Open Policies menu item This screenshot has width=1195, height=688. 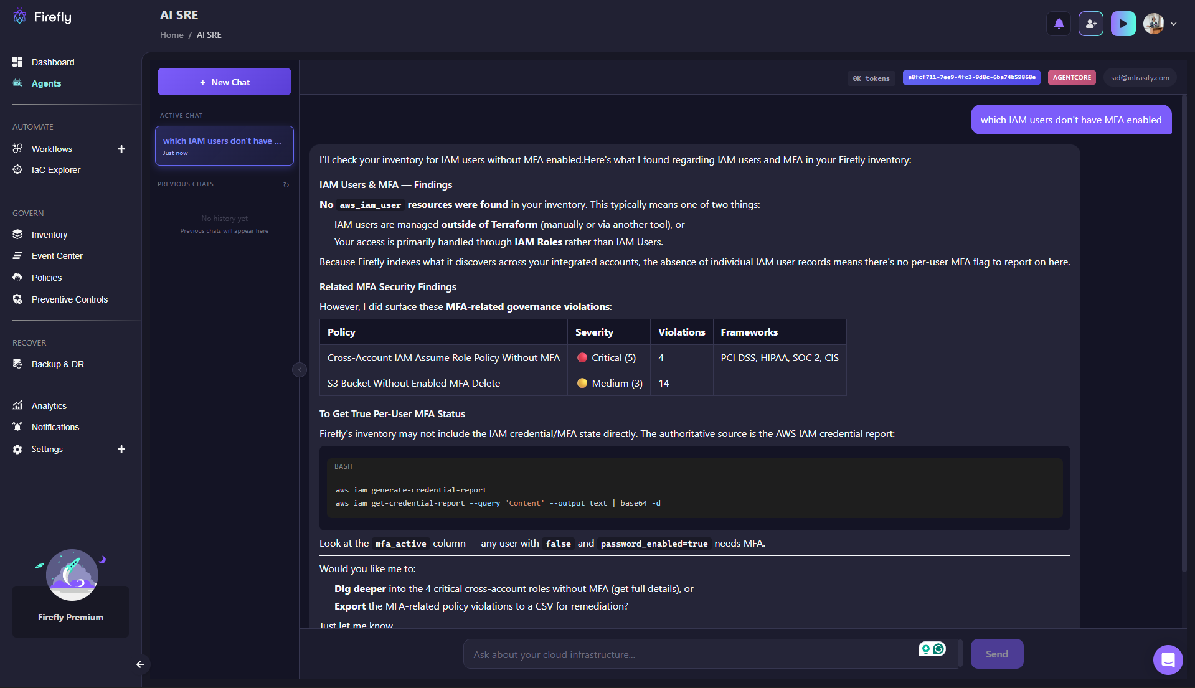(47, 278)
